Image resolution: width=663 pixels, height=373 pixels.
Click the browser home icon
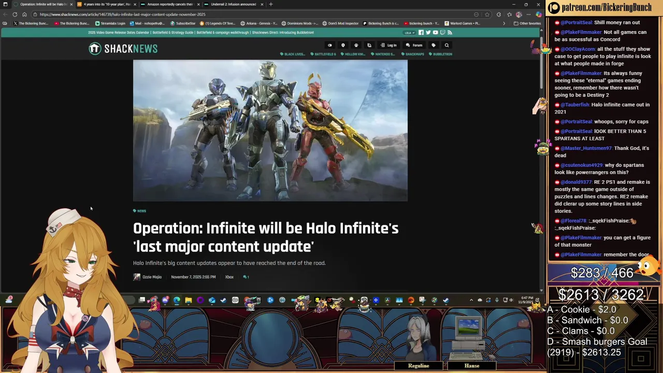point(24,15)
